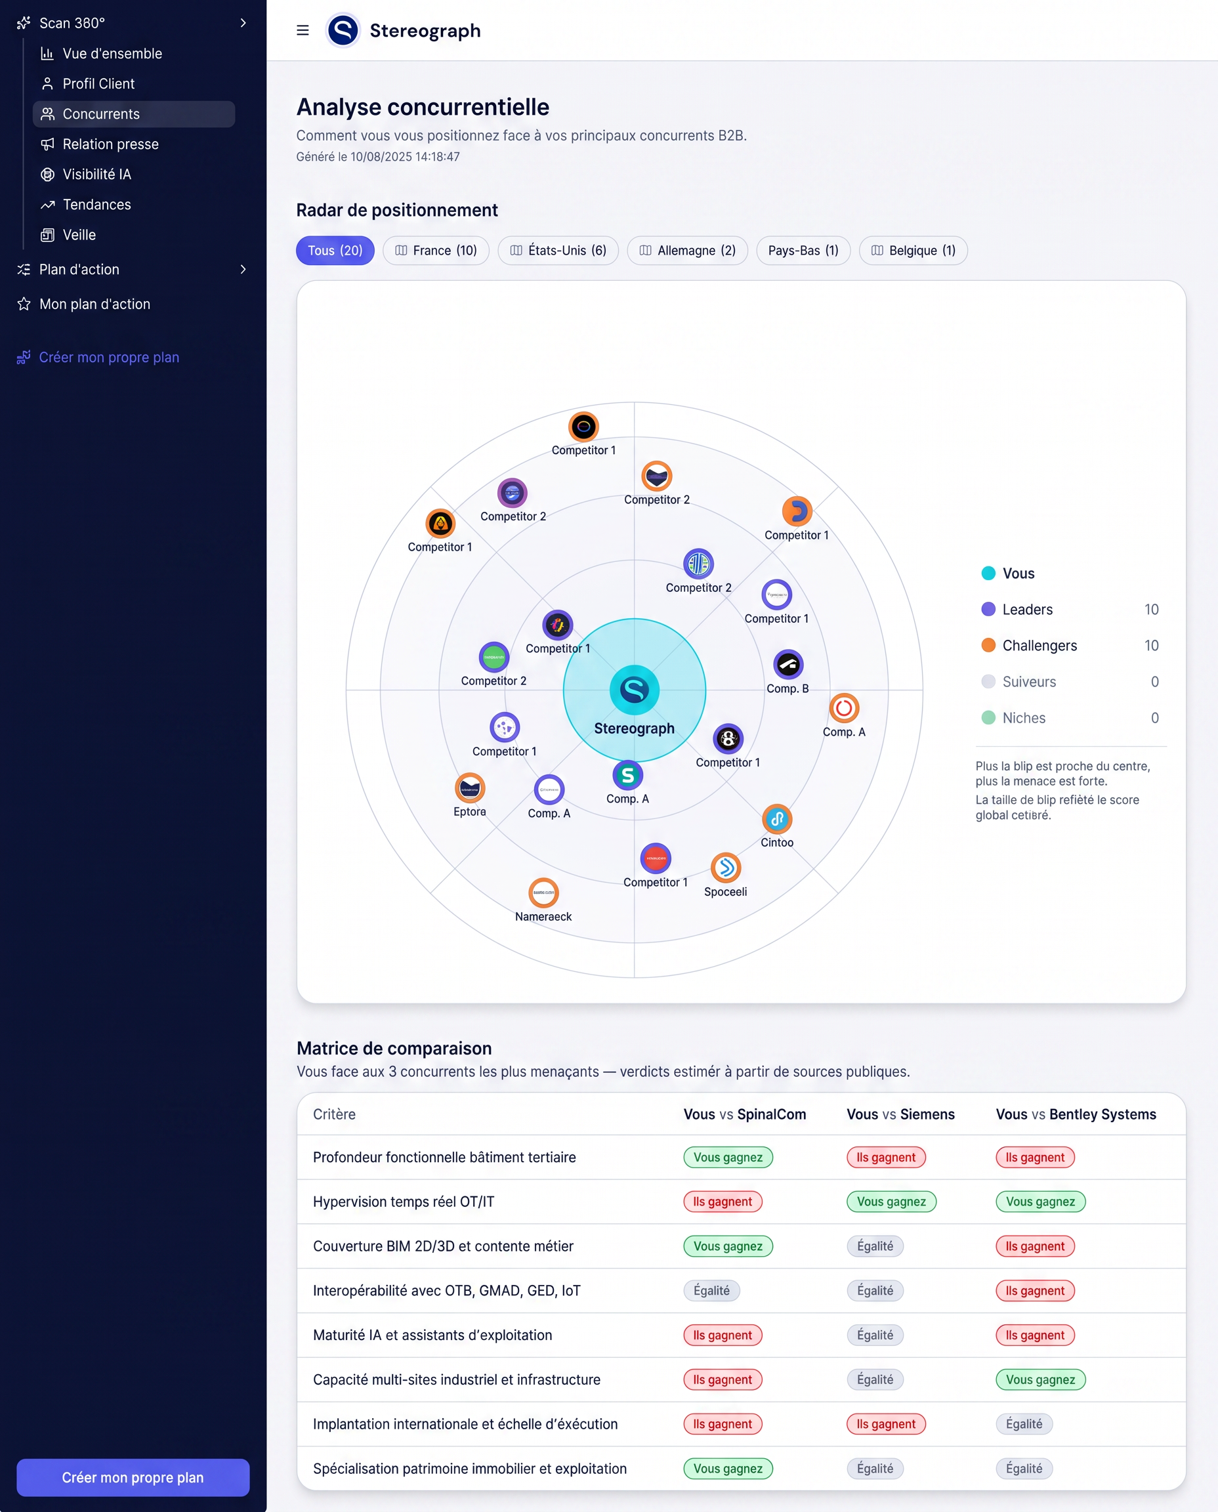Click Vous gagnez badge in Profondeur fonctionnelle row
The height and width of the screenshot is (1512, 1218).
(728, 1158)
